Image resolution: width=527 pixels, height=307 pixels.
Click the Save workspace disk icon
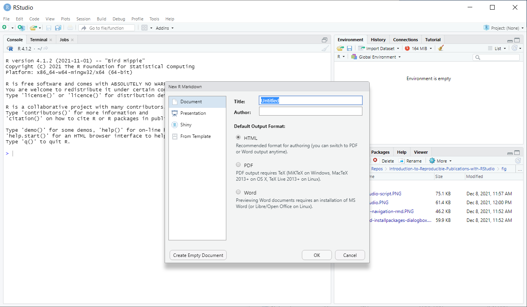tap(349, 49)
